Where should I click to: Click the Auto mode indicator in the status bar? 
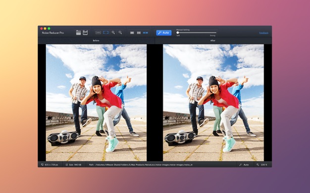coord(244,164)
